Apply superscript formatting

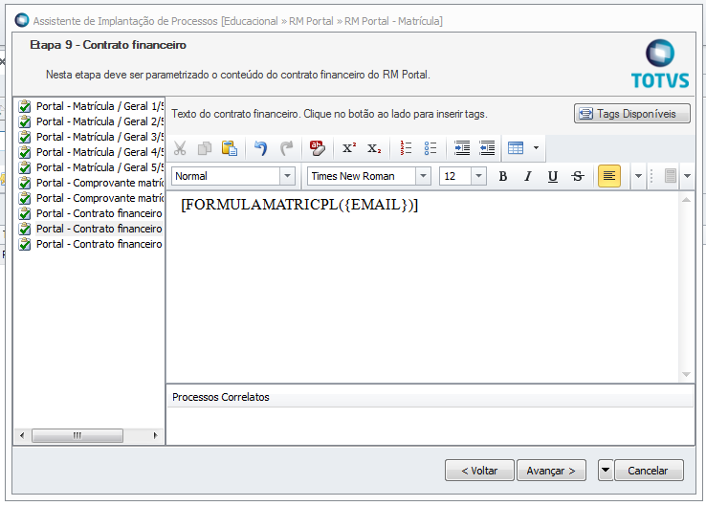[x=349, y=148]
